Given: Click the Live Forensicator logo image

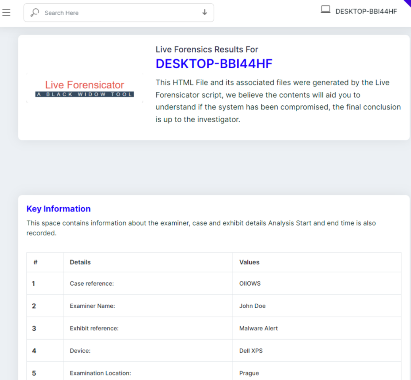Looking at the screenshot, I should click(x=84, y=88).
